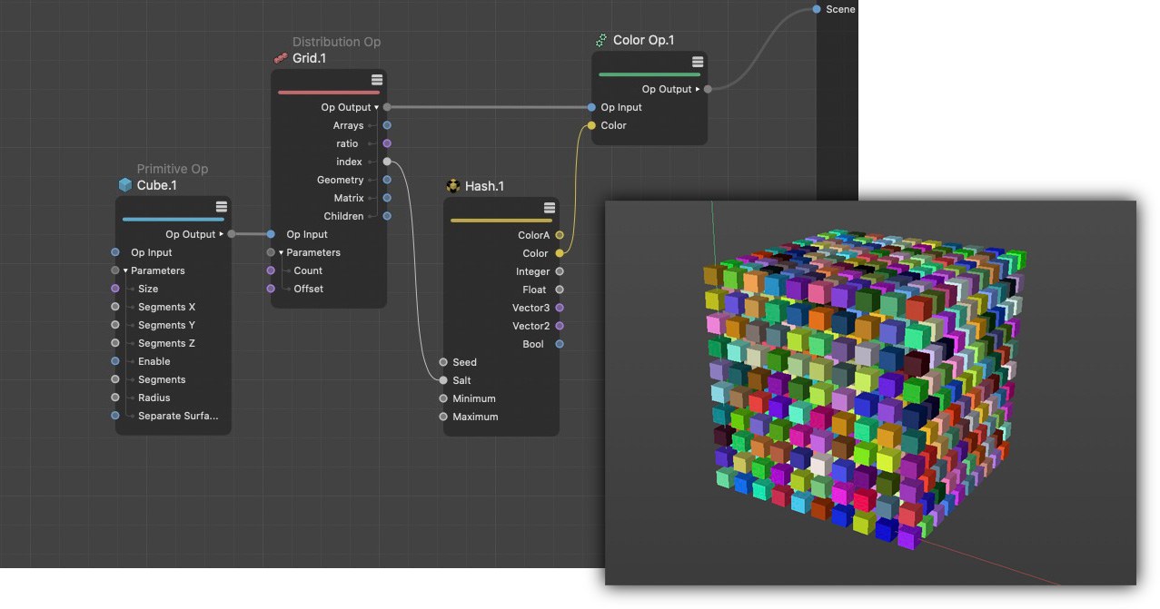Image resolution: width=1160 pixels, height=609 pixels.
Task: Click the Separate Surfaces port on Cube.1
Action: (x=115, y=416)
